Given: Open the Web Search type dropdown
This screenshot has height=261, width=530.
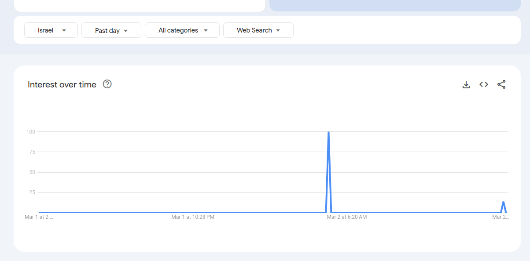Looking at the screenshot, I should [258, 30].
